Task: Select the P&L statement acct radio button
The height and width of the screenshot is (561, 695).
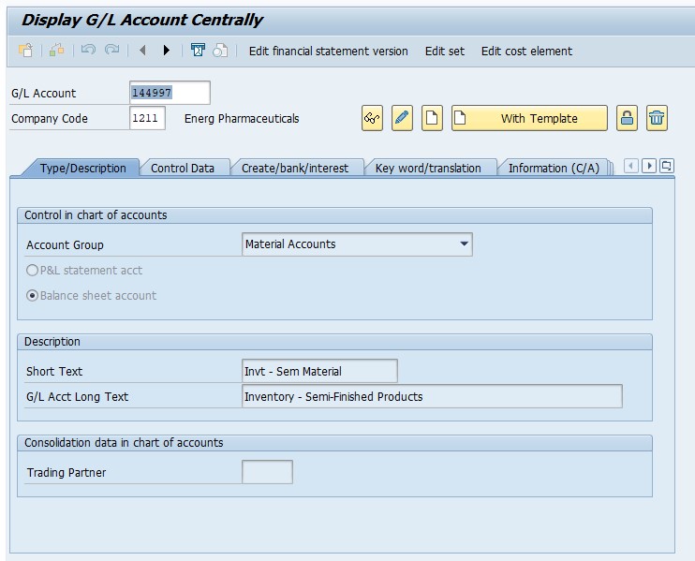Action: 32,271
